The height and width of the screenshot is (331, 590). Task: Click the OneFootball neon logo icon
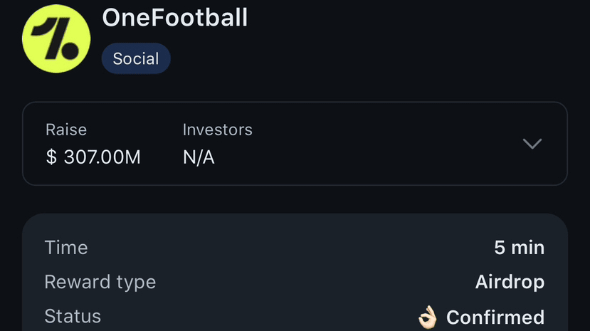(x=57, y=38)
